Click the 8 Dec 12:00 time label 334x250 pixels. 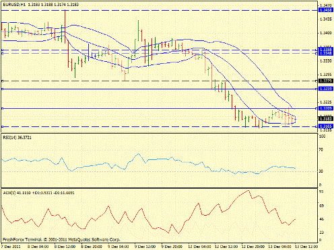click(x=65, y=247)
